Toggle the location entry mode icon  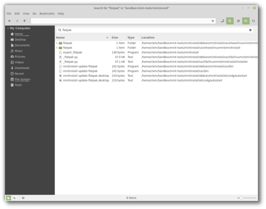coord(222,21)
